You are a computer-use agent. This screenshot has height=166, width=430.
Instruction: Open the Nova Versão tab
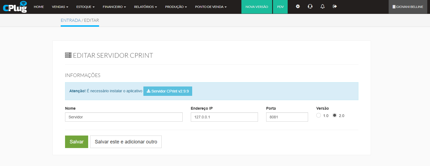[257, 7]
